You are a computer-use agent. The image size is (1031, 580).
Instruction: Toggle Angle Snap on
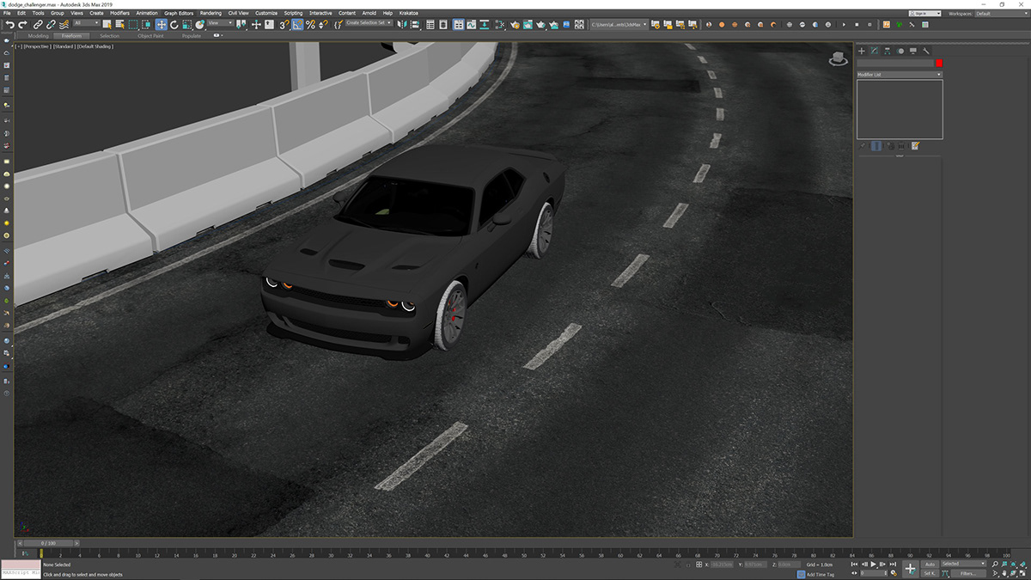pos(297,24)
